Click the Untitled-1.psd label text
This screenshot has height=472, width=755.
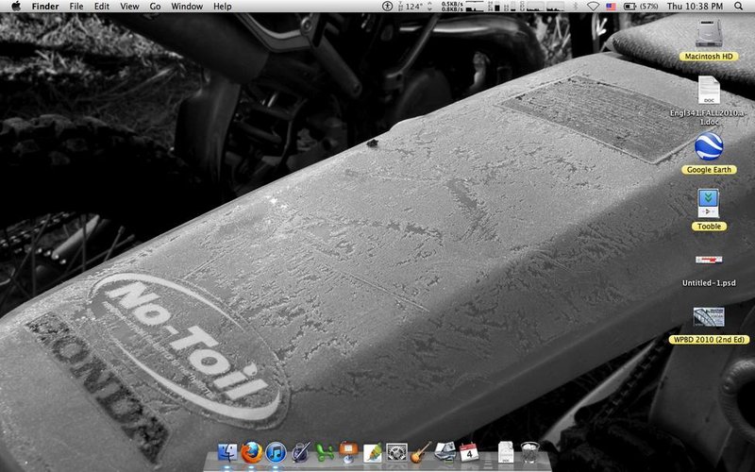pyautogui.click(x=709, y=282)
